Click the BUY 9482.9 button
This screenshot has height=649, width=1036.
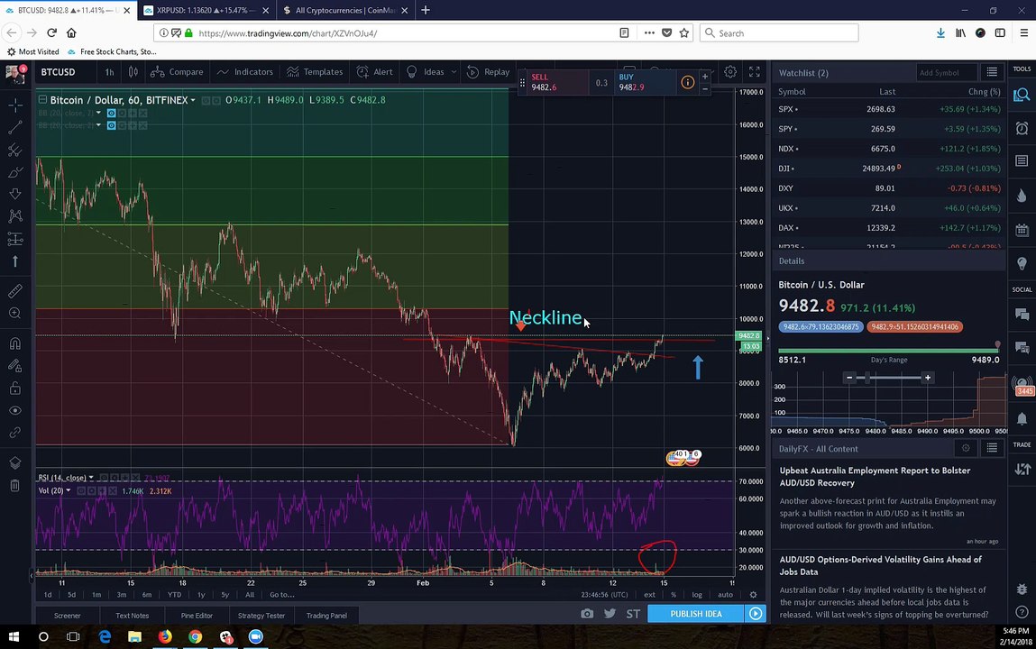645,82
